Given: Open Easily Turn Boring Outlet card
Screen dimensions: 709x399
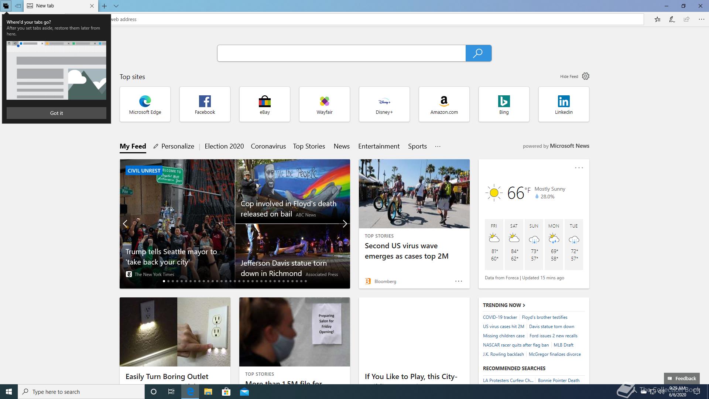Looking at the screenshot, I should click(x=175, y=341).
